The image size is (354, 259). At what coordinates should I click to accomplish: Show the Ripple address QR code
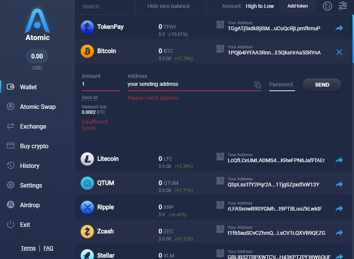[220, 205]
